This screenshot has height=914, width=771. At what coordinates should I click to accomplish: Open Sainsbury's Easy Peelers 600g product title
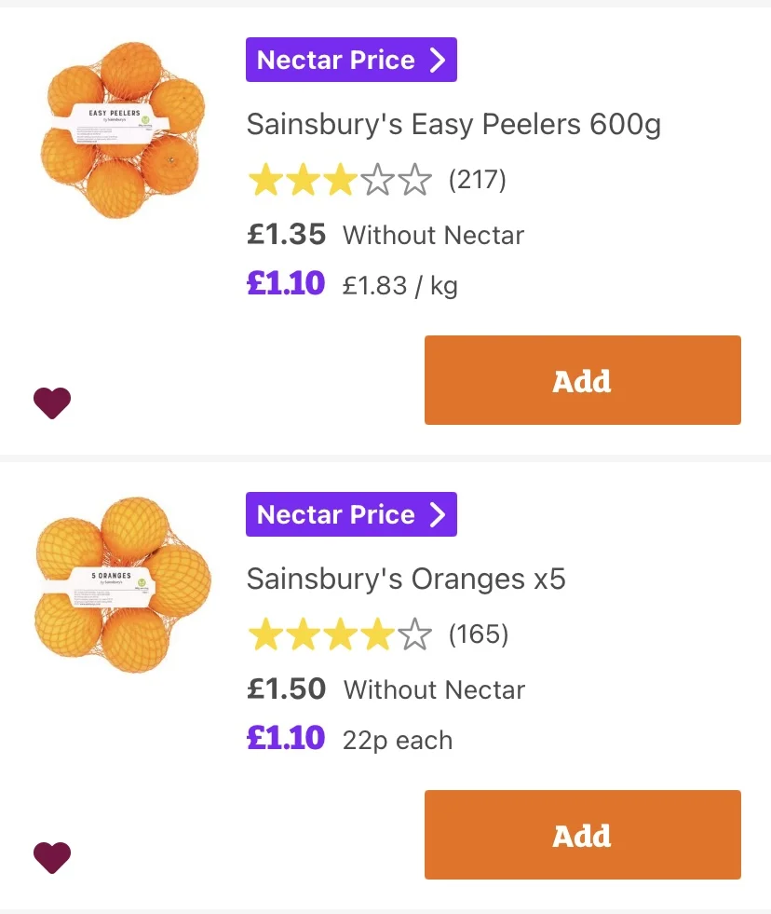pyautogui.click(x=454, y=124)
